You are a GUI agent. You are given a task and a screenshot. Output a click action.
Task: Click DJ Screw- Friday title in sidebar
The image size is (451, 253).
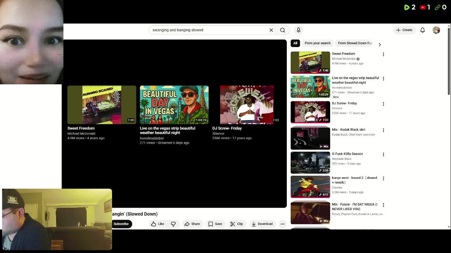tap(344, 103)
